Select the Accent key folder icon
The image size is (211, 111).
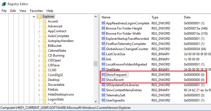point(44,21)
